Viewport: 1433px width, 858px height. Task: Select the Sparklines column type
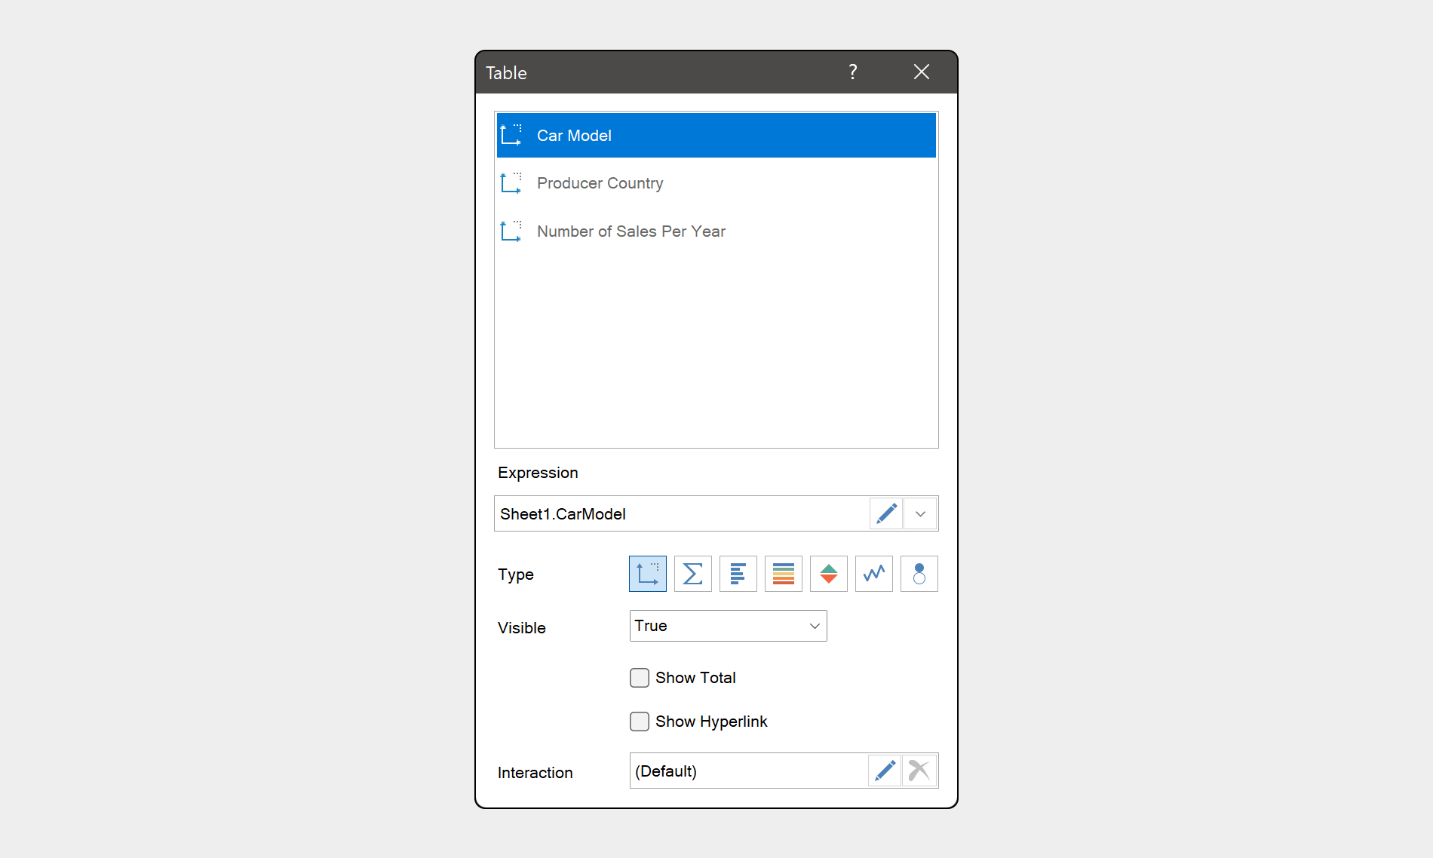873,574
